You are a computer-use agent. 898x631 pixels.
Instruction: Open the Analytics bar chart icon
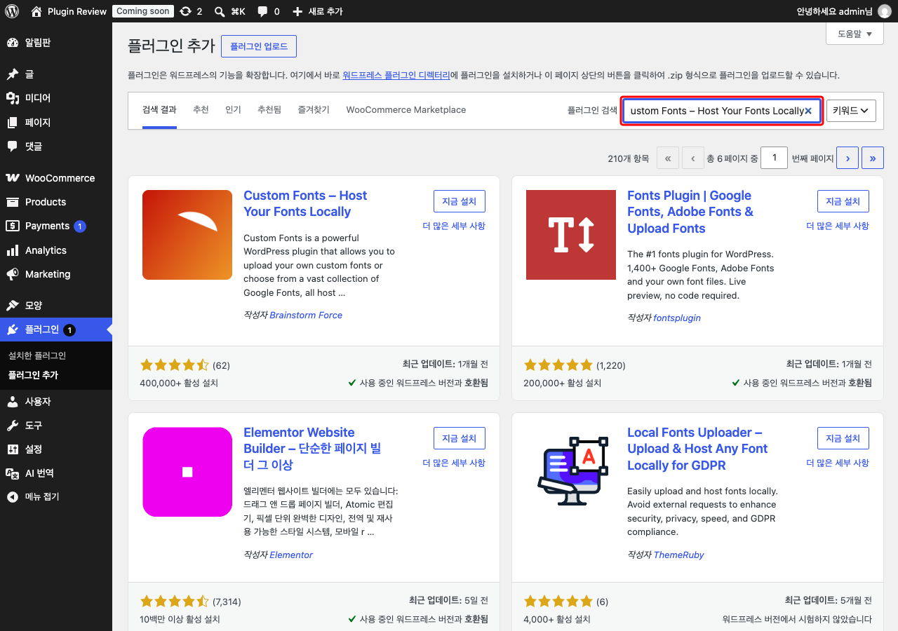tap(12, 250)
